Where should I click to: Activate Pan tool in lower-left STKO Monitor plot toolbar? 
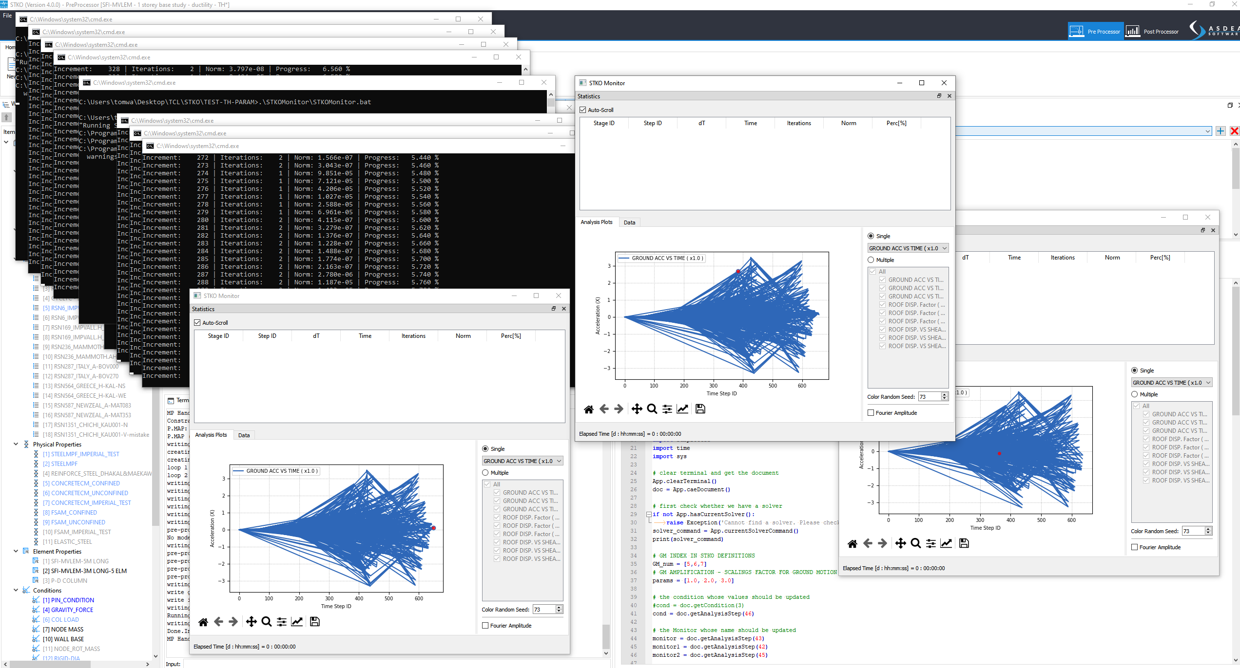coord(251,622)
